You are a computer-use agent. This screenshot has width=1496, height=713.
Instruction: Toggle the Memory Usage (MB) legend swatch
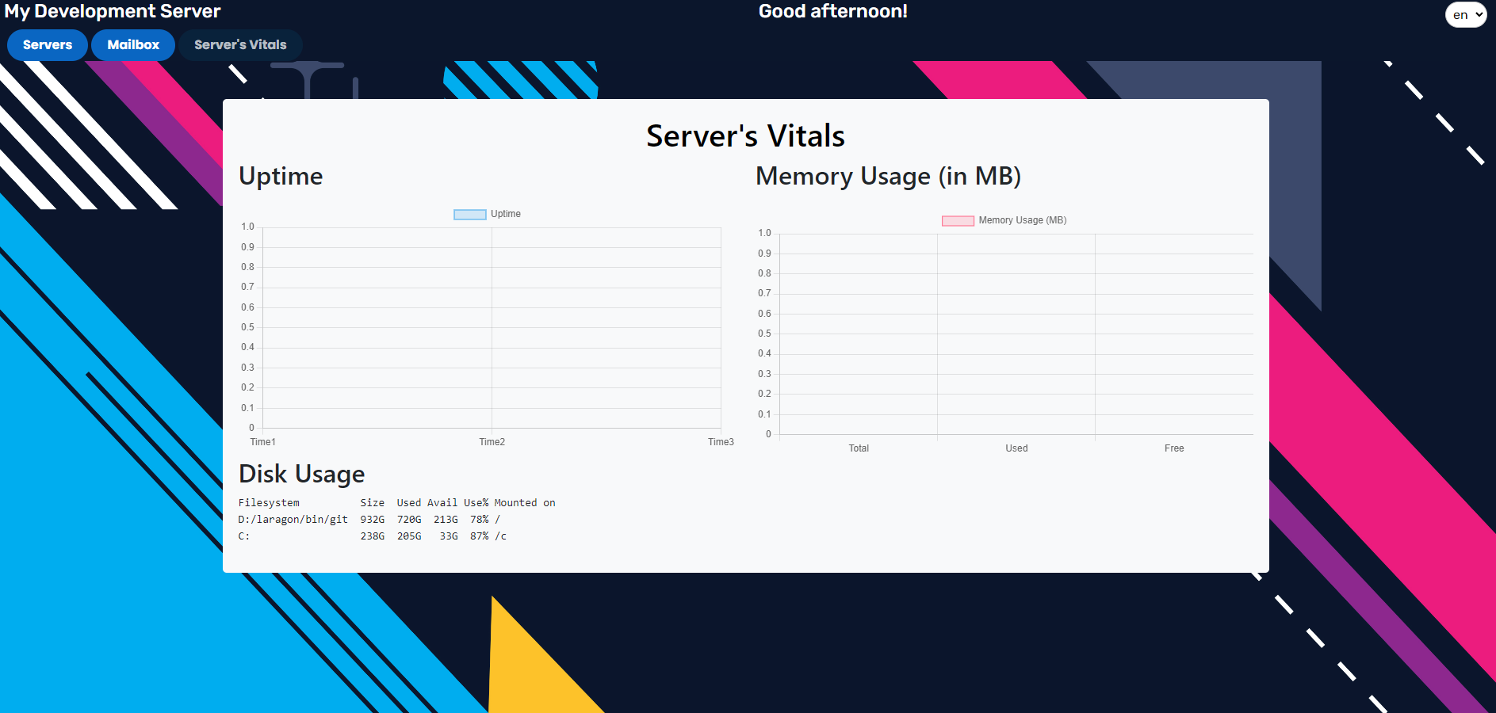[958, 221]
